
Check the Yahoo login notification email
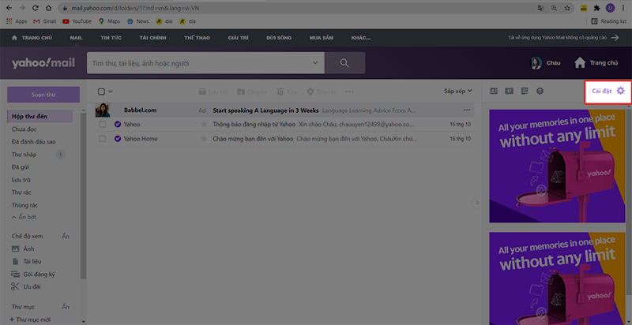pyautogui.click(x=103, y=125)
